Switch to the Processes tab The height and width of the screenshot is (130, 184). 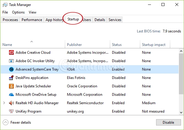coord(11,20)
